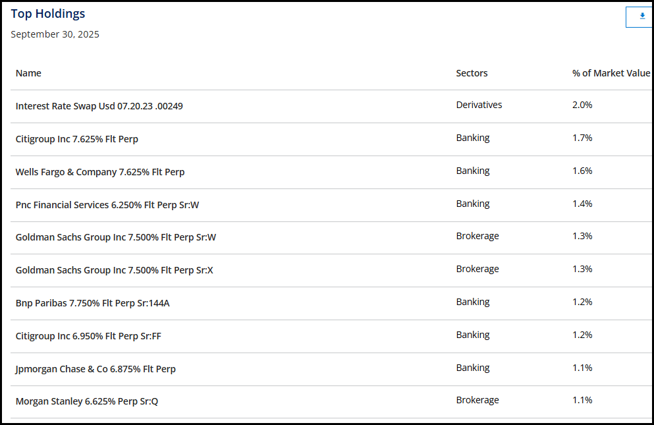This screenshot has width=654, height=425.
Task: Click Brokerage sector in Morgan Stanley row
Action: [x=477, y=400]
